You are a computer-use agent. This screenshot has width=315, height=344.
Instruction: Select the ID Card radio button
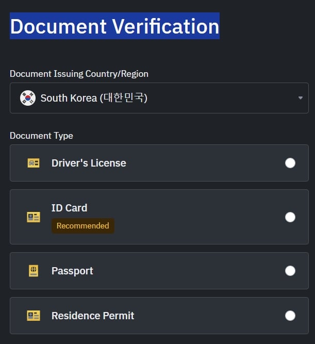pyautogui.click(x=290, y=217)
